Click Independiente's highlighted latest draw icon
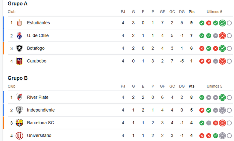Screen dimensions: 234x141 click(222, 110)
